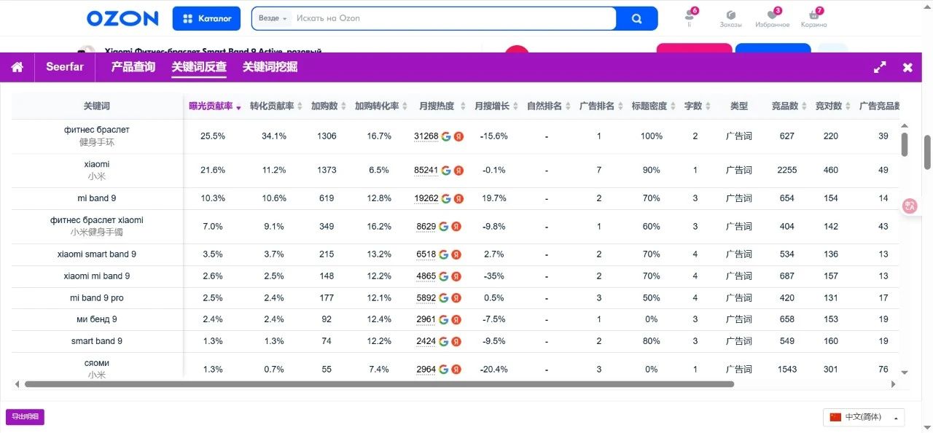Sort table by 月搜增长 column

pyautogui.click(x=495, y=106)
